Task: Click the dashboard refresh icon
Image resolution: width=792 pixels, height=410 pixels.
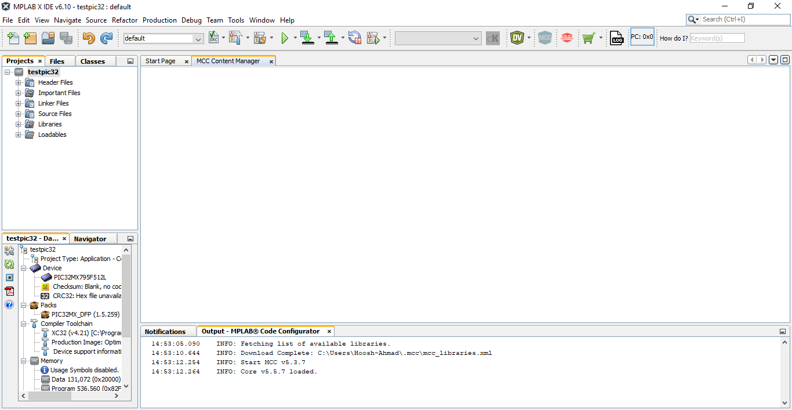Action: [x=9, y=264]
